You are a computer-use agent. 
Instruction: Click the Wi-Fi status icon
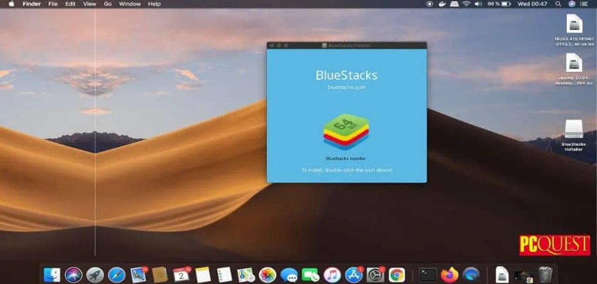tap(467, 4)
